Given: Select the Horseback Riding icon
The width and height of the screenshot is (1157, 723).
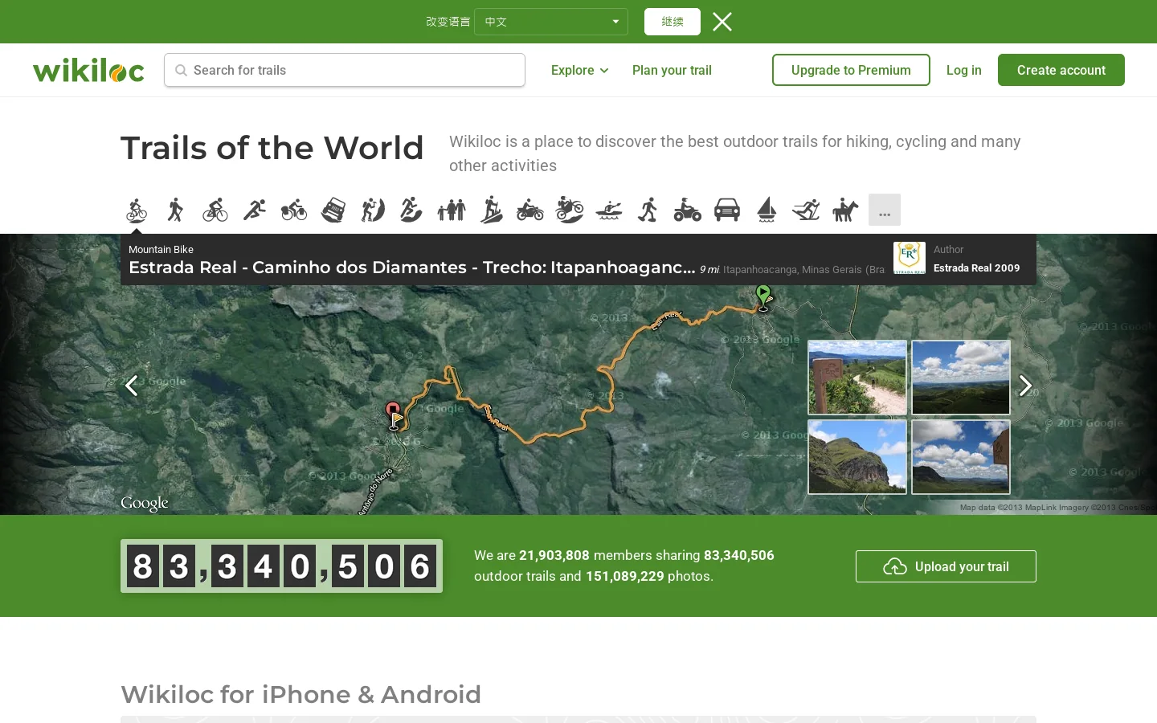Looking at the screenshot, I should point(845,210).
